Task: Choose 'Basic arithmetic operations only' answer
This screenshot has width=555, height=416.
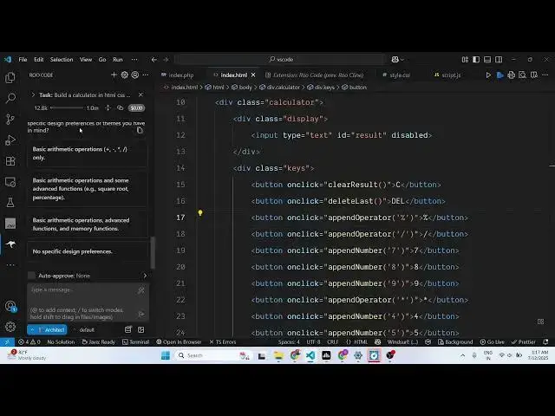Action: (88, 153)
